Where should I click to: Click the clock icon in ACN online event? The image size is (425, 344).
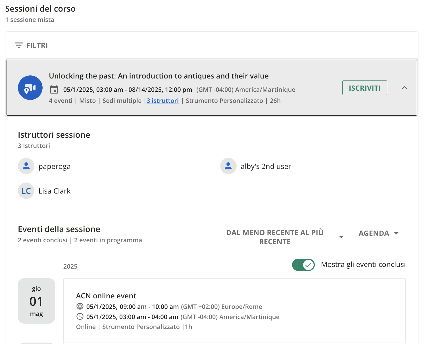click(80, 317)
